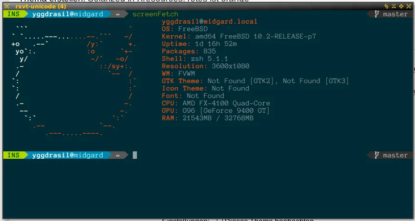The width and height of the screenshot is (415, 221).
Task: Click the "OS:" label
Action: point(168,29)
